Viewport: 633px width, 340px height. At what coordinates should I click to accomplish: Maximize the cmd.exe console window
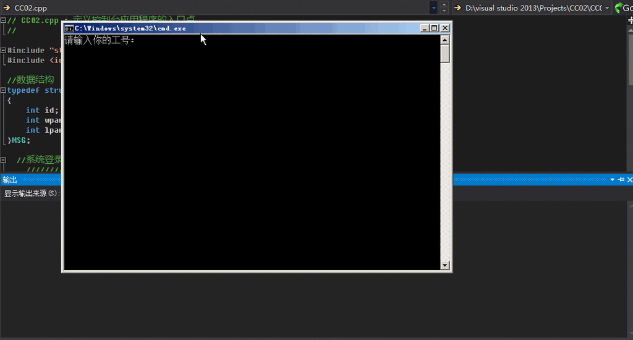(x=434, y=28)
